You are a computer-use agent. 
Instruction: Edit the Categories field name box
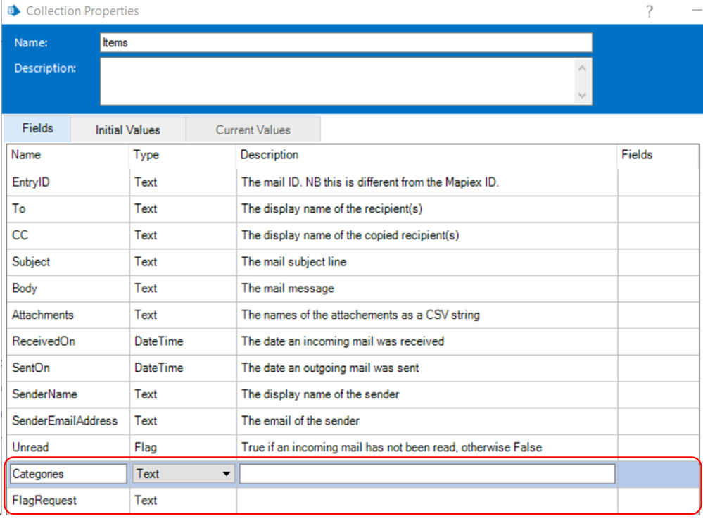coord(68,474)
